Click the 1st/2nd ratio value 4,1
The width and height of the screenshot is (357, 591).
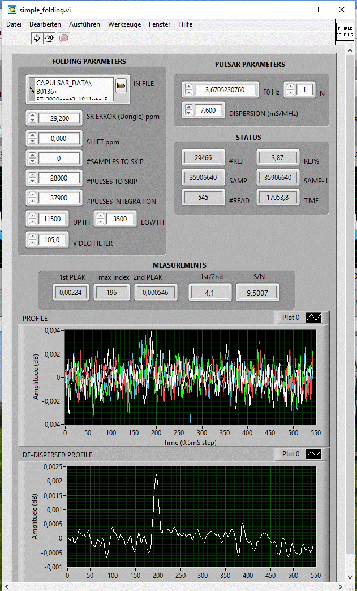coord(210,292)
